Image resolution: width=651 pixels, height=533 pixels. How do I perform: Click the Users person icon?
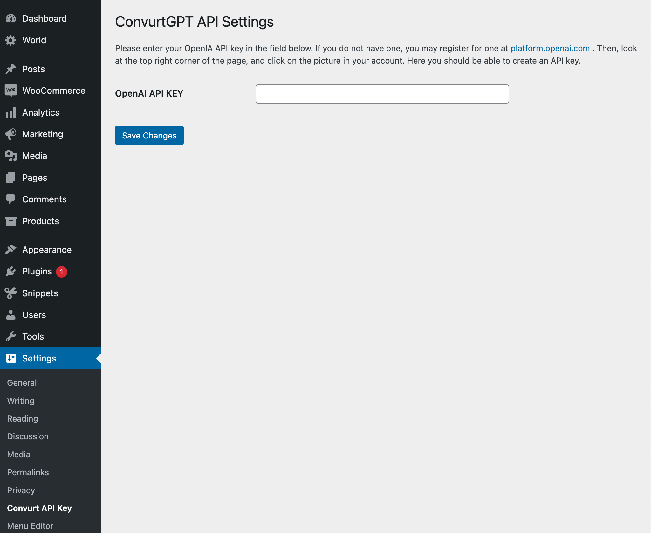click(x=11, y=315)
